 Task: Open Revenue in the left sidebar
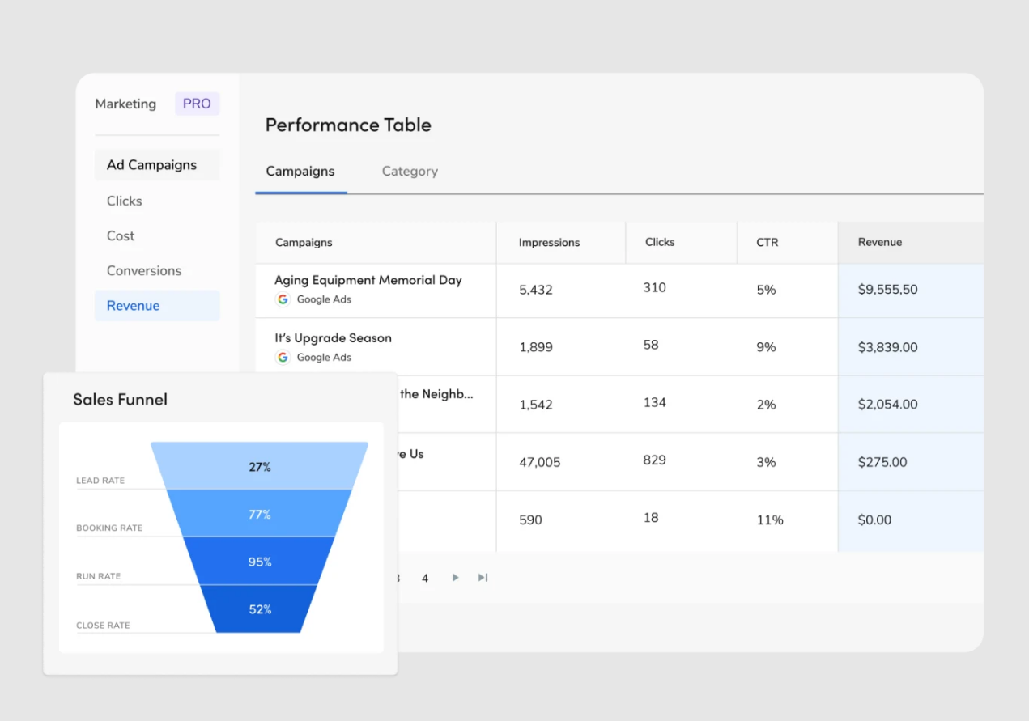157,306
